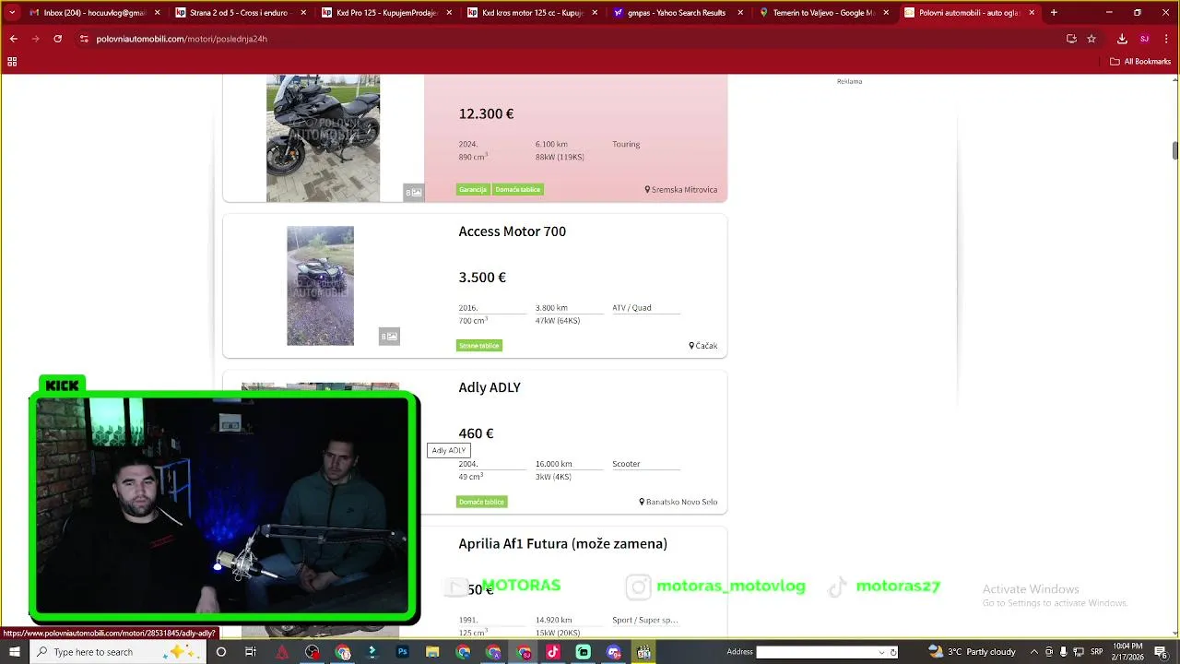
Task: Click the page vertical scrollbar thumb
Action: (x=1174, y=150)
